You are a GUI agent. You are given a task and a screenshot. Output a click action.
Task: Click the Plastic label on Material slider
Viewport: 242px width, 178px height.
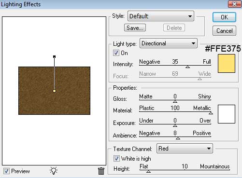pos(147,108)
